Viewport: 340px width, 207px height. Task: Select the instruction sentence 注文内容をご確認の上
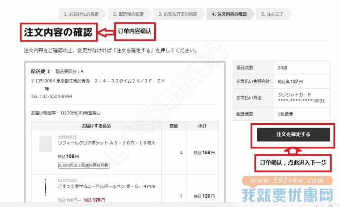click(110, 51)
